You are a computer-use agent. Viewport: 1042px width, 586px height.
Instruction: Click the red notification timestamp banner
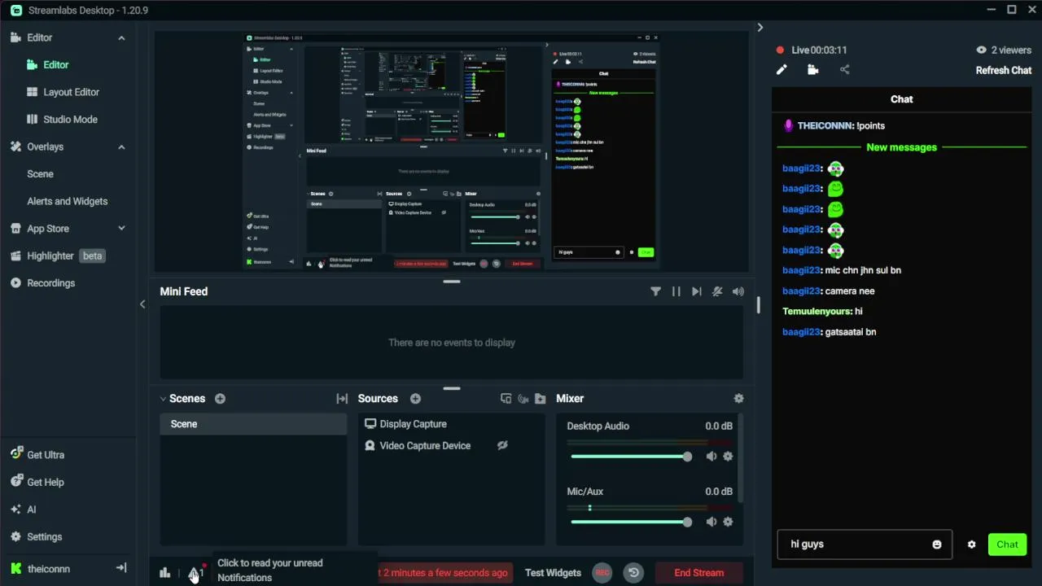pos(445,573)
